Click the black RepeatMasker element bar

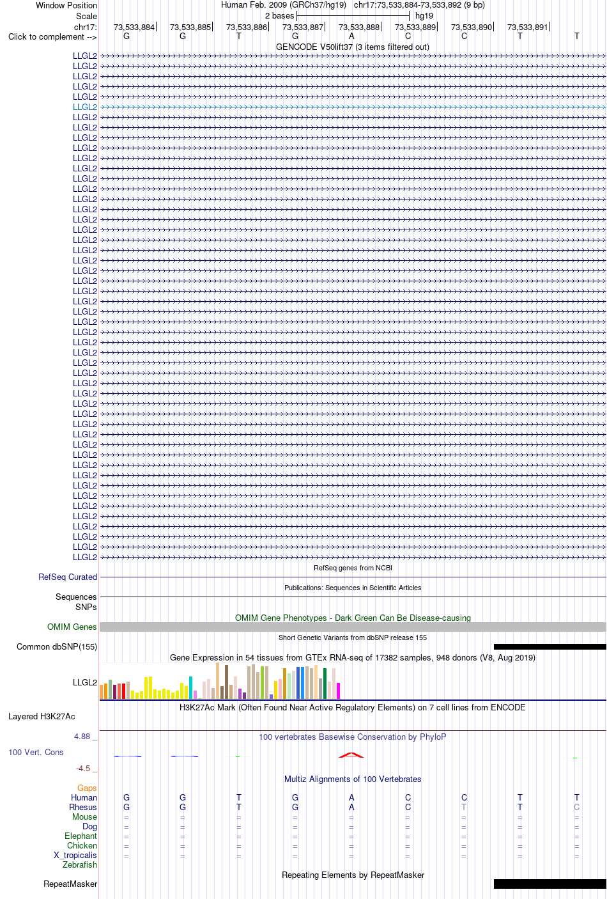tap(550, 884)
